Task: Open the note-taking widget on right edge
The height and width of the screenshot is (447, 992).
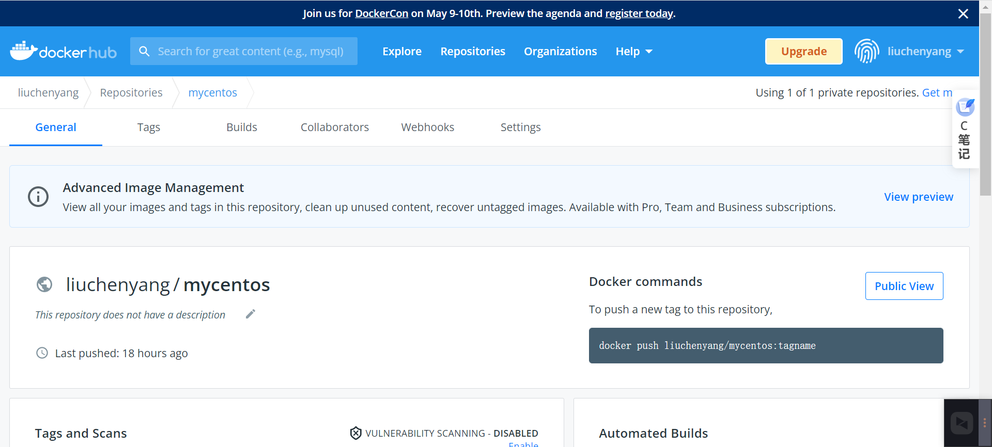Action: pos(964,132)
